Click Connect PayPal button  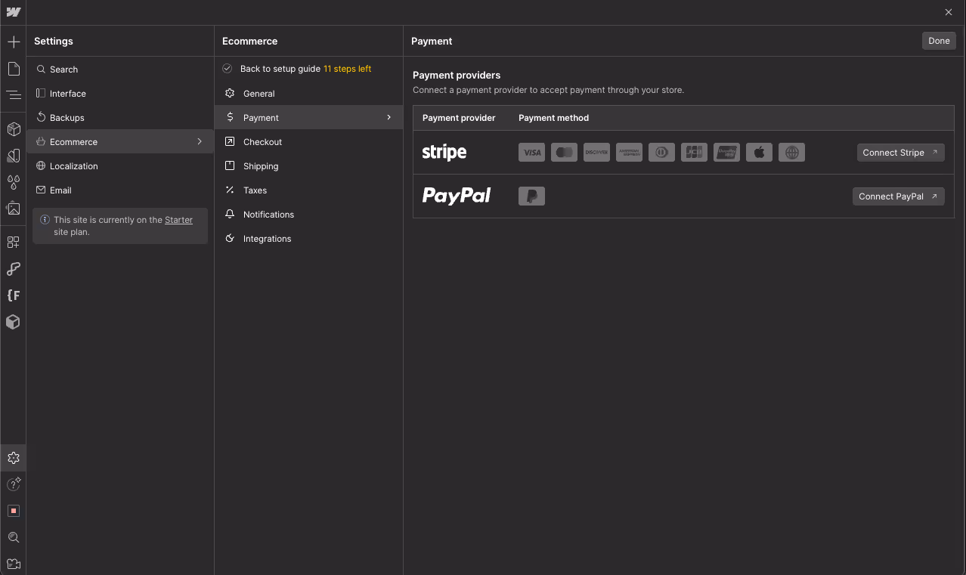point(898,196)
